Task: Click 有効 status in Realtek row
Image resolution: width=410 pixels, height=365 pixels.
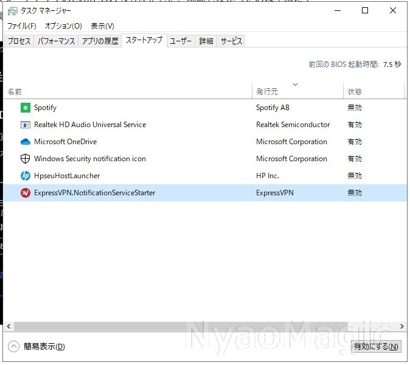Action: pos(355,125)
